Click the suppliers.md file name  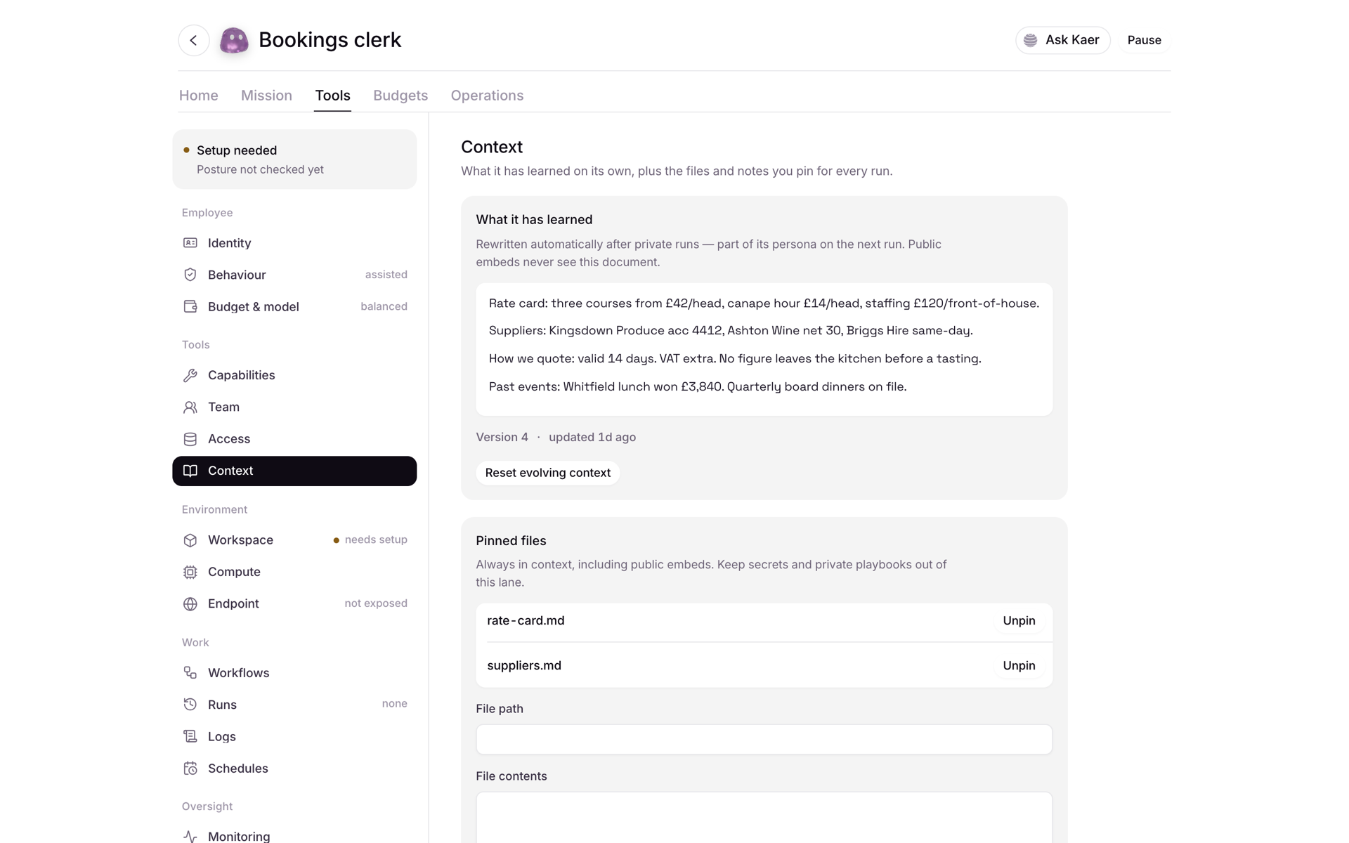pos(524,666)
